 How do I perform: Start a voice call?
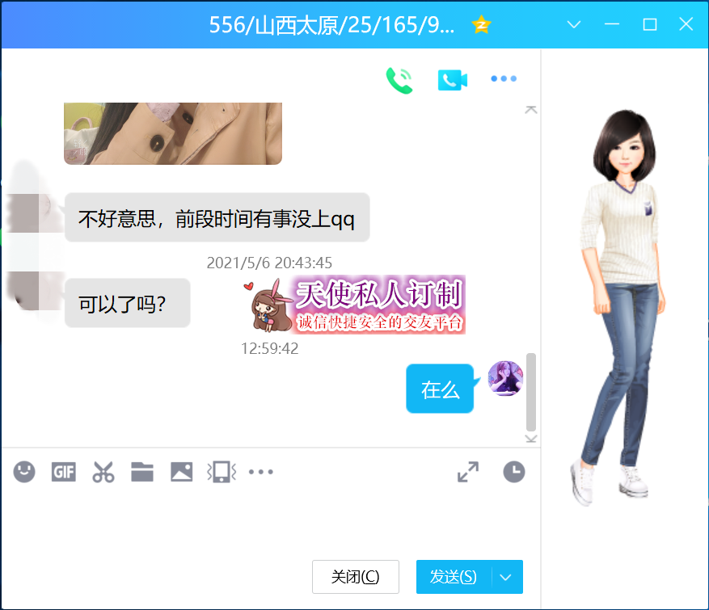click(399, 79)
